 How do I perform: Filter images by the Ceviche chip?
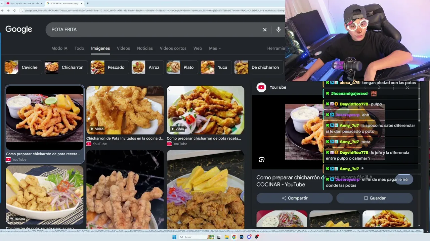[x=23, y=67]
